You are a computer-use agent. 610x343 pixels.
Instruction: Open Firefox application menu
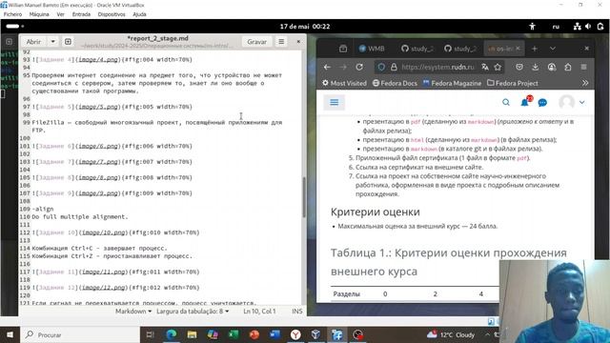point(584,67)
